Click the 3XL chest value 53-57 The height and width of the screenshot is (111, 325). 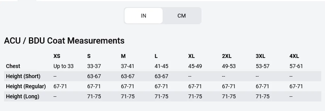[262, 66]
